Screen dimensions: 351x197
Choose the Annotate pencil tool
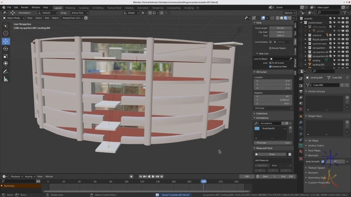(6, 71)
